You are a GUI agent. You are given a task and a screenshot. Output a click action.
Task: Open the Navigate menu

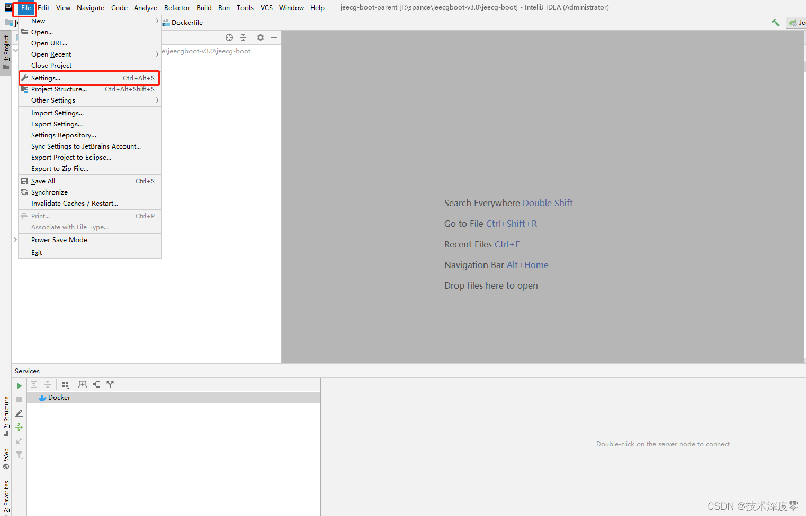(x=91, y=8)
